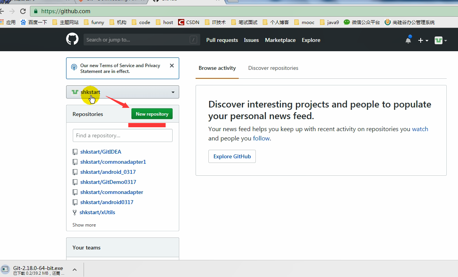
Task: Open the shkstart/android_0317 repository link
Action: (108, 172)
